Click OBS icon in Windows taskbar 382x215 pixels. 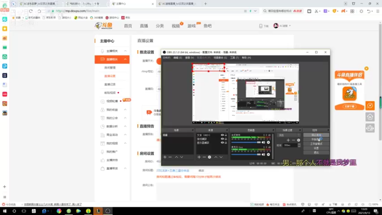tap(108, 211)
